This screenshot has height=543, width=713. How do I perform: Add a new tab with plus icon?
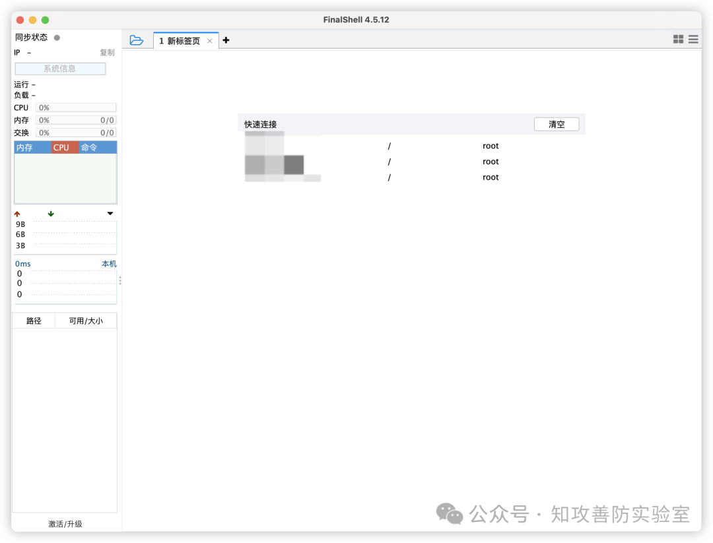pyautogui.click(x=226, y=40)
